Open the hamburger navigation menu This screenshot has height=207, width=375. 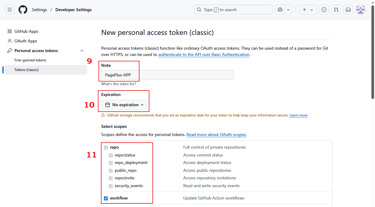(10, 10)
